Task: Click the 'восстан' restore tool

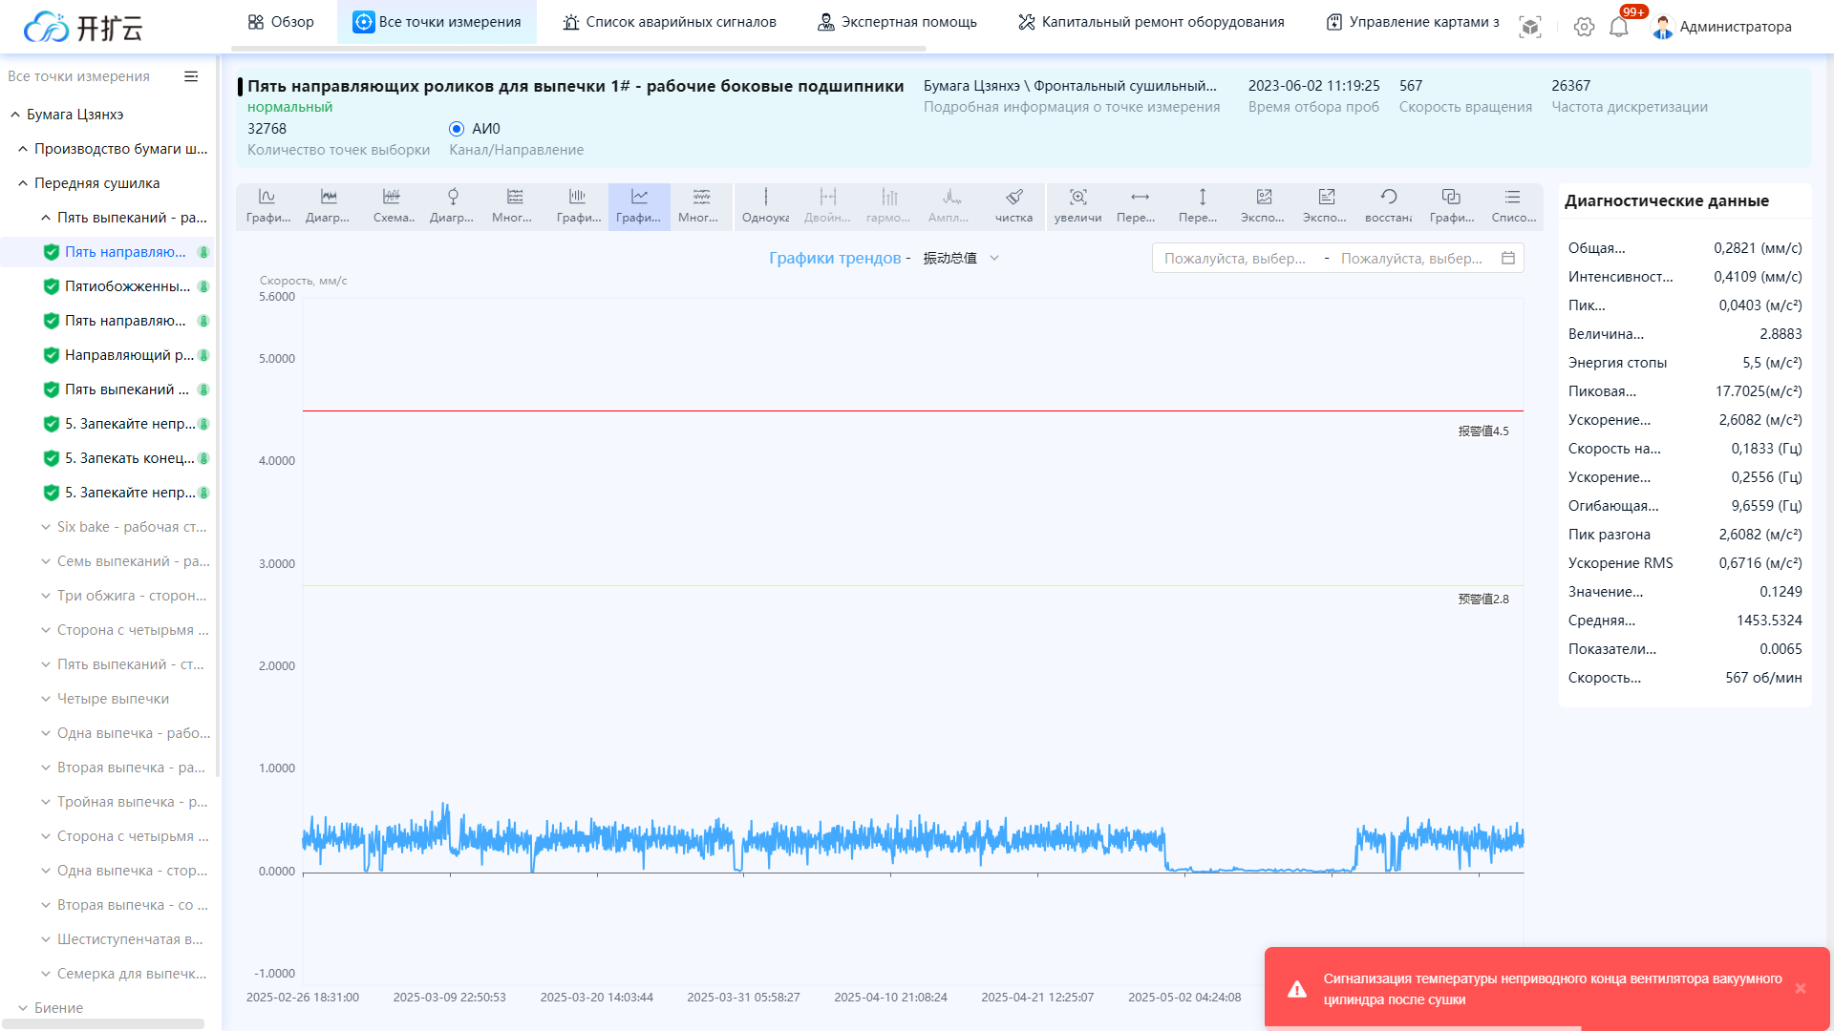Action: 1389,206
